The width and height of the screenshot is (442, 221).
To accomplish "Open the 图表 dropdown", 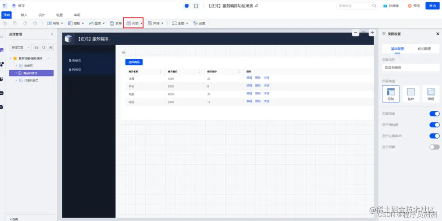I will coord(97,23).
